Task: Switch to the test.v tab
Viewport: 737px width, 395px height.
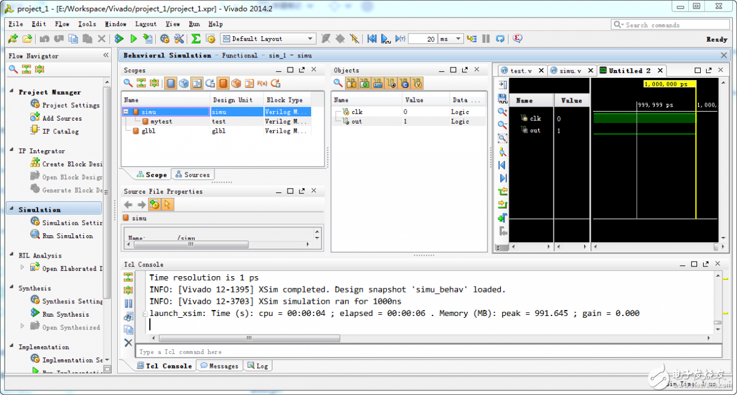Action: (x=520, y=70)
